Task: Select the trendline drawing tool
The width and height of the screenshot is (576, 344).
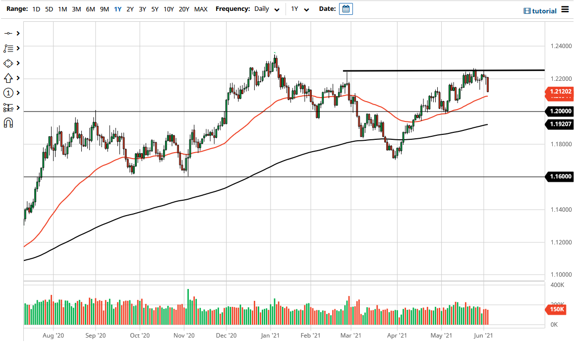Action: point(9,33)
